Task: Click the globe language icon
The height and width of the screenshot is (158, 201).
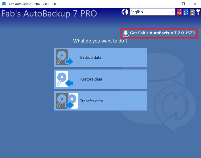Action: [x=125, y=12]
